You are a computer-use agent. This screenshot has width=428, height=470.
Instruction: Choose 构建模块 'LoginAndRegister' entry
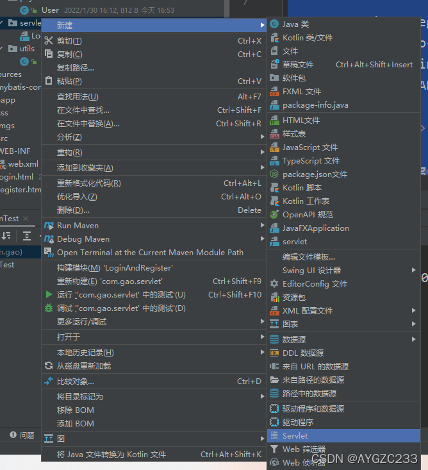[x=154, y=267]
